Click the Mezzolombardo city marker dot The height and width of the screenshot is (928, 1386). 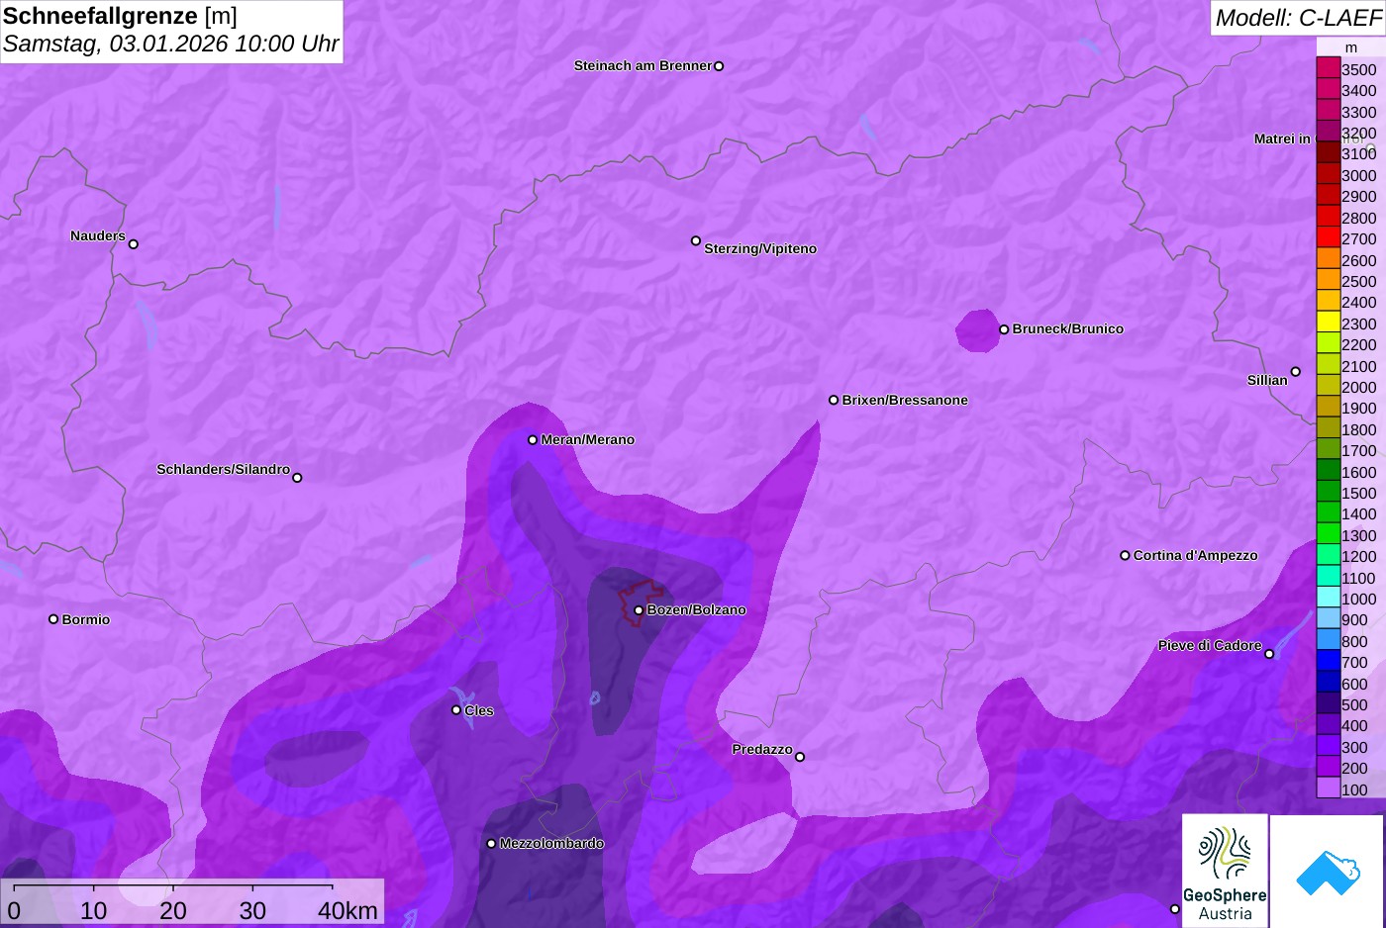point(491,844)
